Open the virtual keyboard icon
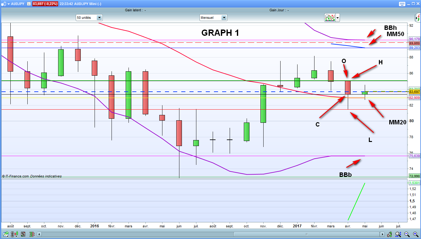The width and height of the screenshot is (421, 239). tap(402, 4)
